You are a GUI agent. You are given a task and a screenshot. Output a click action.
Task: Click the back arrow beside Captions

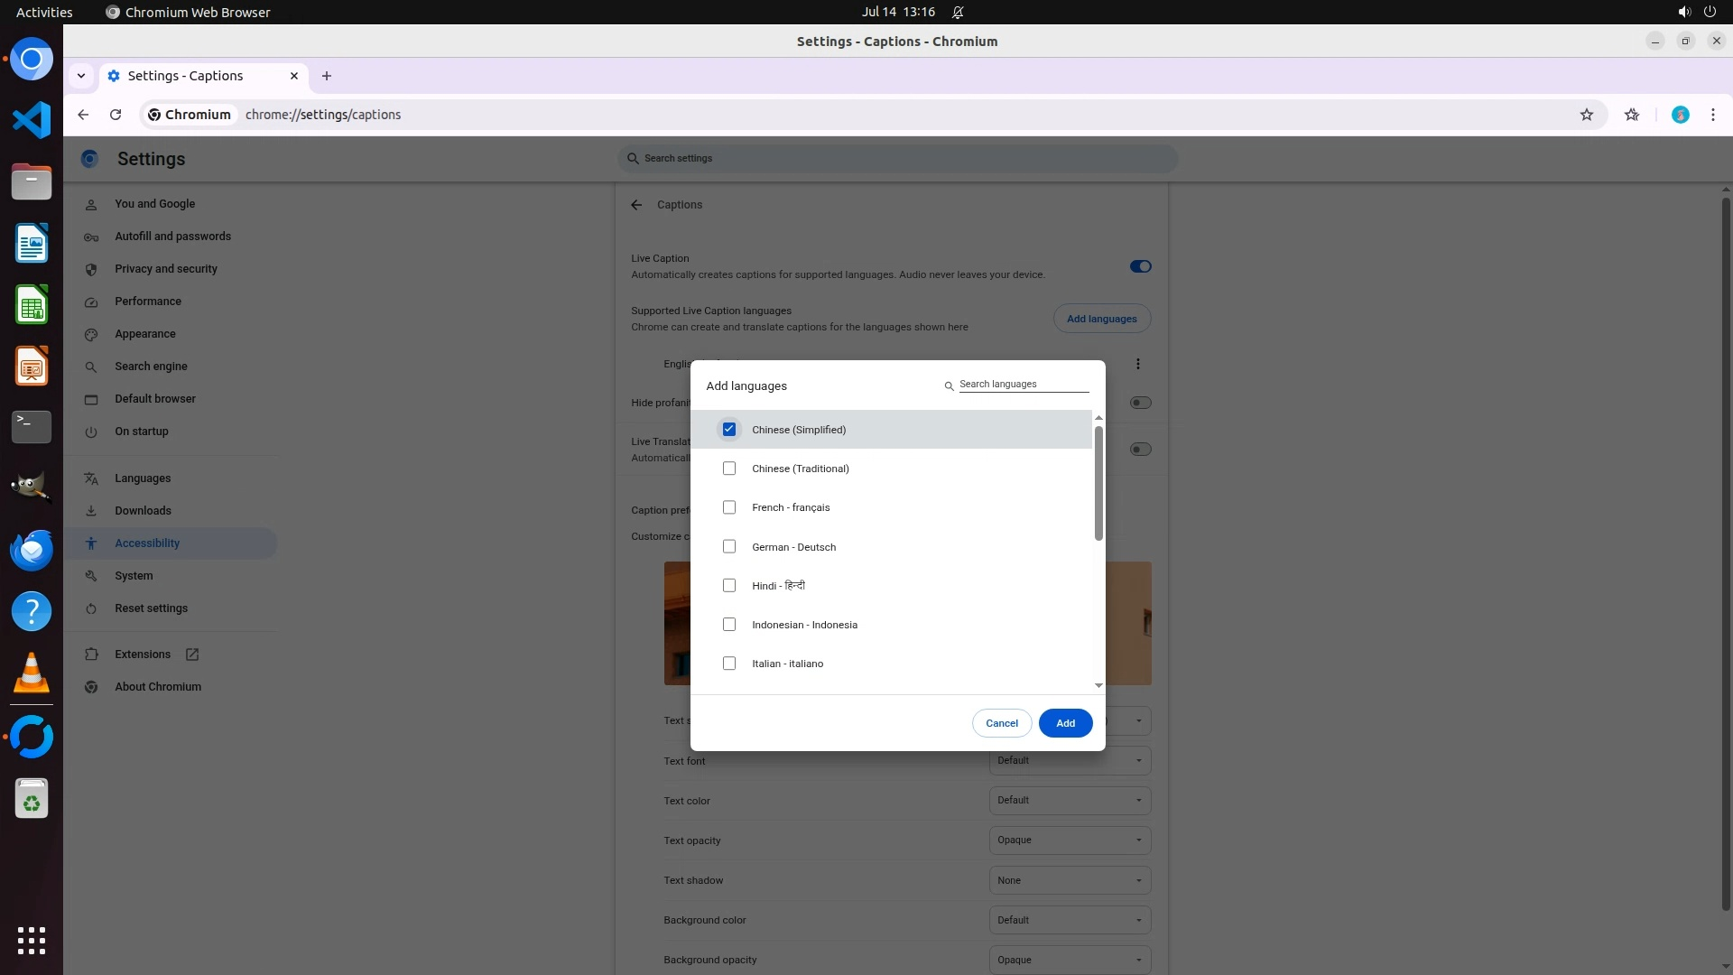636,205
